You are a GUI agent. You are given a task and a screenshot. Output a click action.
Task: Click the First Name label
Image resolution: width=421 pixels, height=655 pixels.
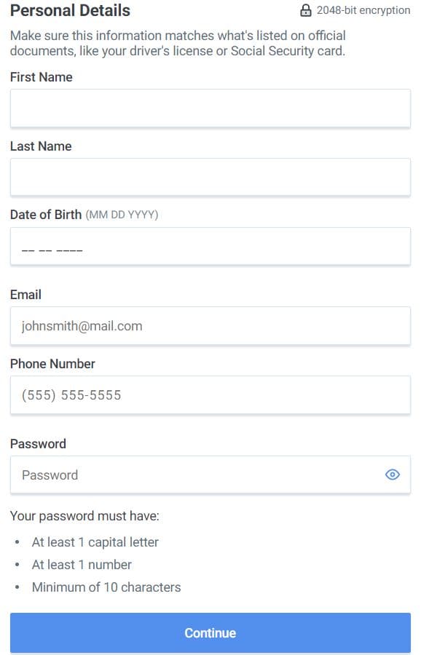coord(42,77)
